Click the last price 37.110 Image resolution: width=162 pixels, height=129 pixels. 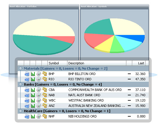(140, 90)
